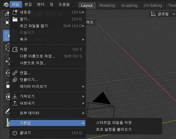This screenshot has width=176, height=139.
Task: Expand the 기본값 submenu arrow
Action: click(83, 123)
